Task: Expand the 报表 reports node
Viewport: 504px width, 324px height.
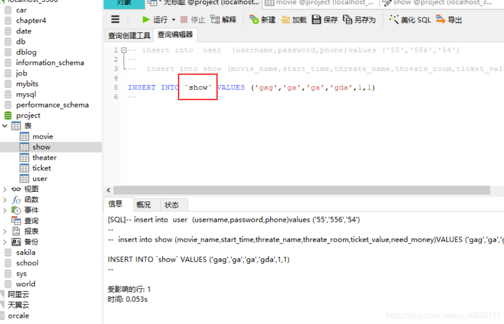Action: point(5,232)
